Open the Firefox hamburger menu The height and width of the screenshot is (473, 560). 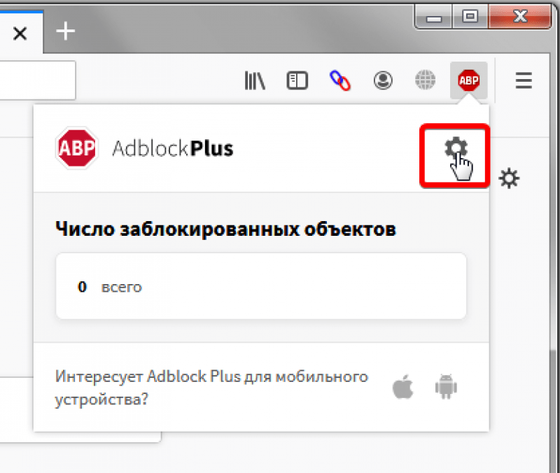coord(523,80)
